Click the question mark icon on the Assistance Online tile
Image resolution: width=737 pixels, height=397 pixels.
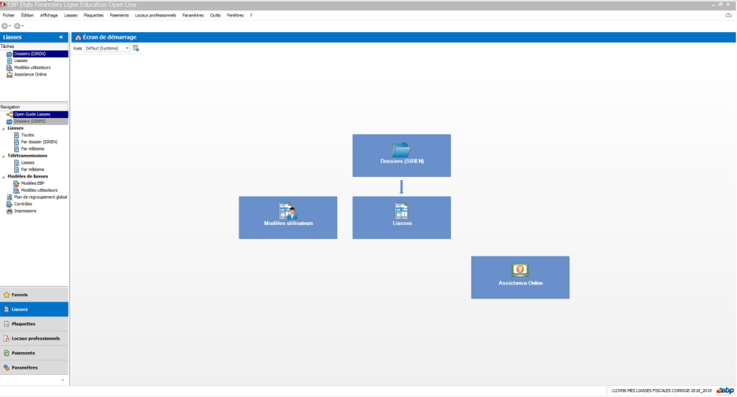click(x=520, y=270)
